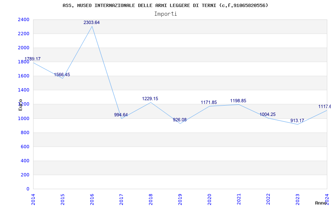This screenshot has width=331, height=207.
Task: Click y-axis tick 0
Action: coord(28,189)
